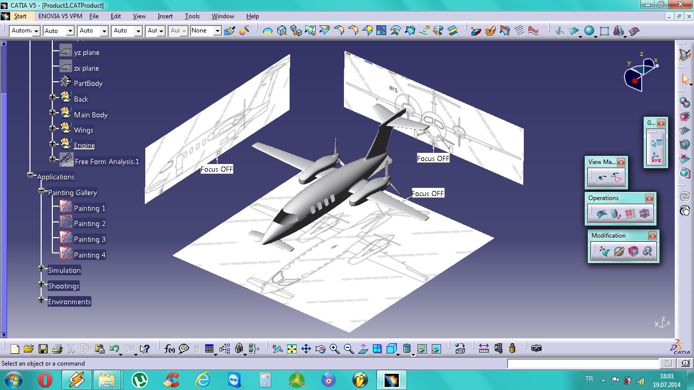Click the Measure Between icon
This screenshot has height=390, width=694.
[x=484, y=348]
